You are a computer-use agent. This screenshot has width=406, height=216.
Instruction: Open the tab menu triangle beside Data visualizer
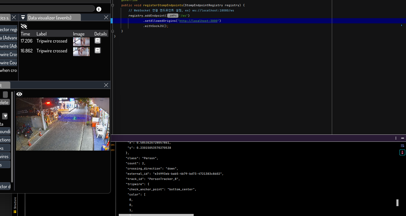pos(23,17)
